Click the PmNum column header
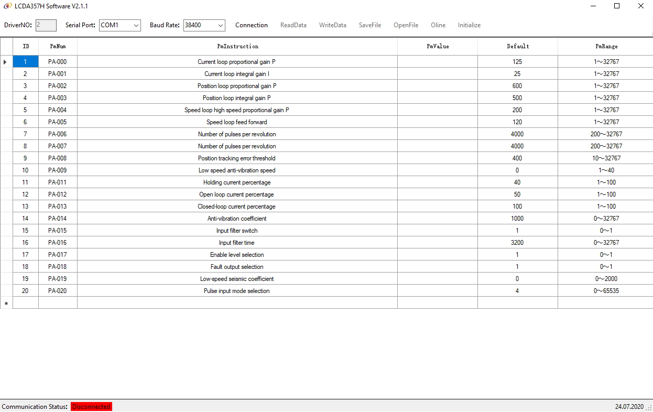Viewport: 653px width, 412px height. (x=58, y=47)
